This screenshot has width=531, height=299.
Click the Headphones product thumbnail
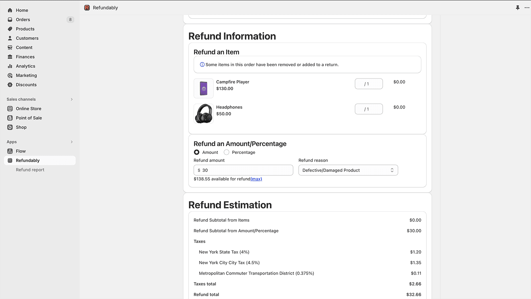point(203,114)
